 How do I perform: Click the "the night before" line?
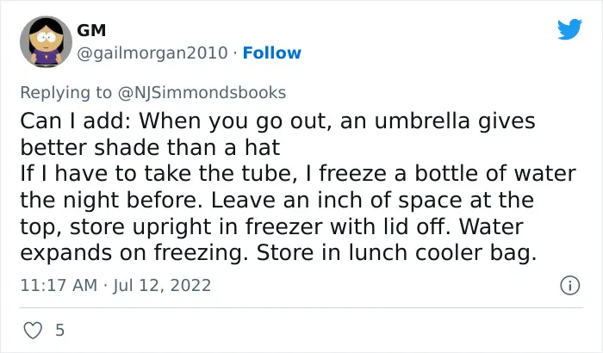277,200
